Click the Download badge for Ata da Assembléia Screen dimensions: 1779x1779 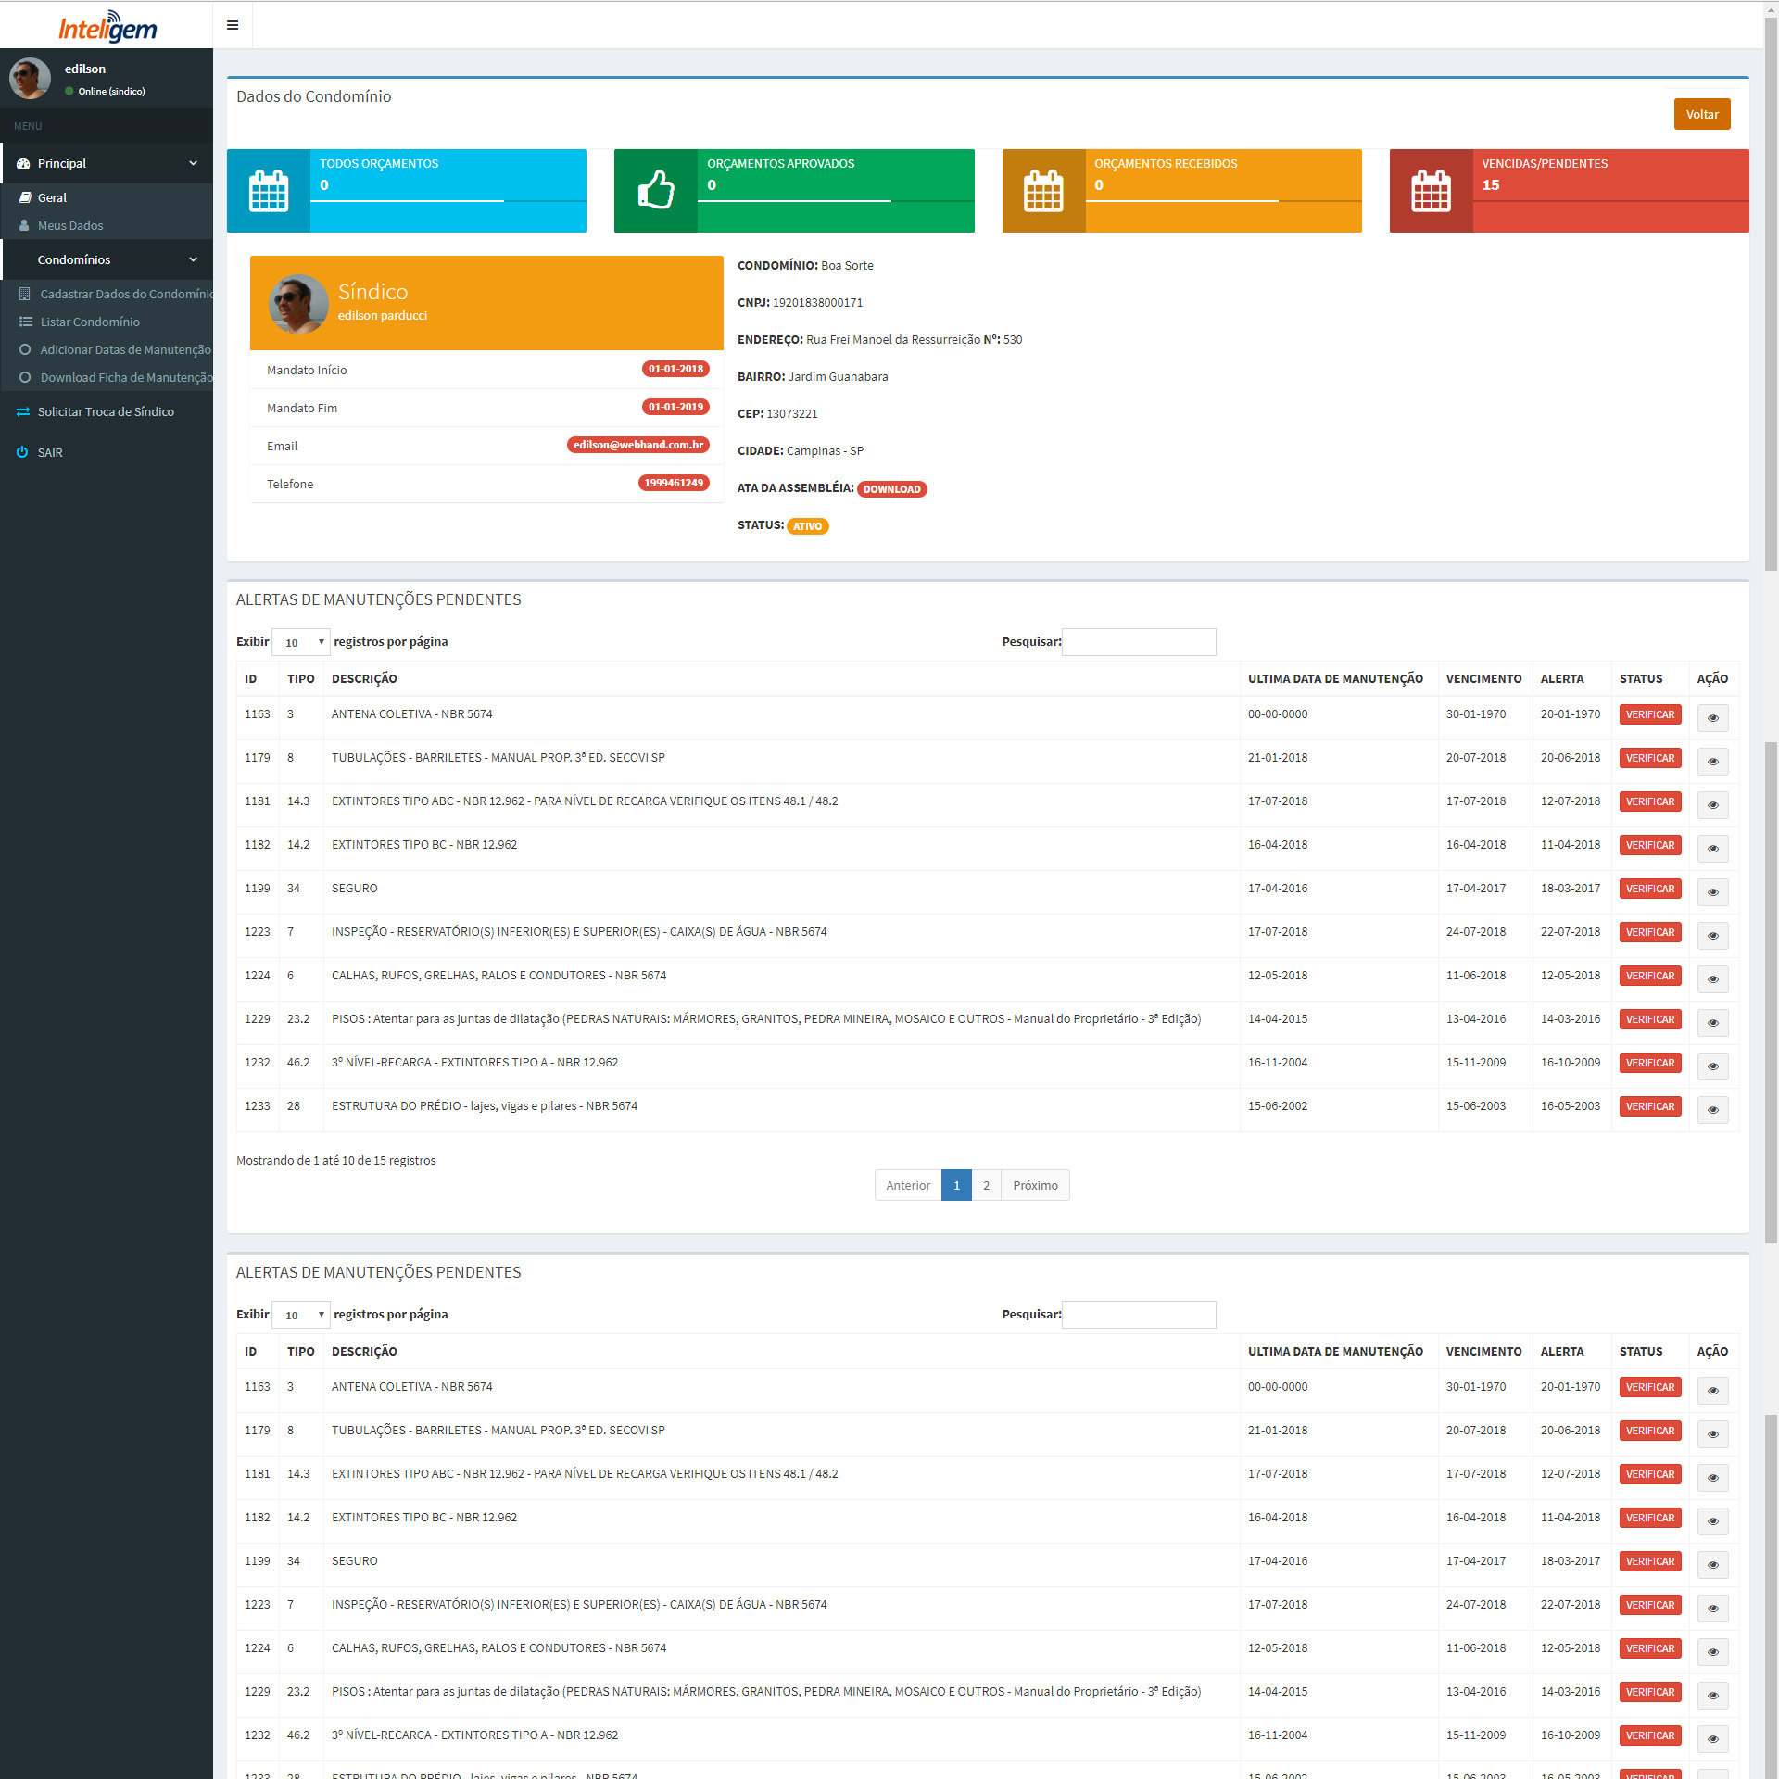tap(891, 489)
